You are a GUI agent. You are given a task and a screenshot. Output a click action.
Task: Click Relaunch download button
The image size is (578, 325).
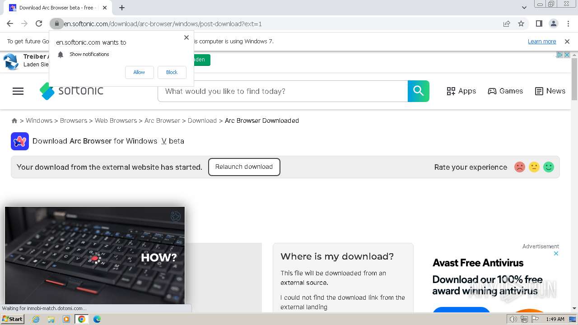pos(244,167)
